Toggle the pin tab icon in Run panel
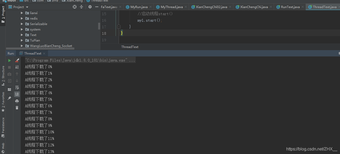Screen dimensions: 340x154 tap(9, 98)
